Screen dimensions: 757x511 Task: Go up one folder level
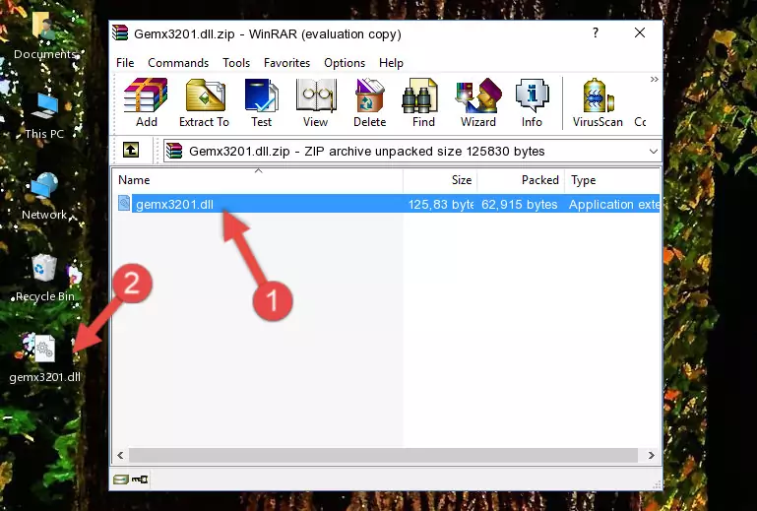pos(131,151)
